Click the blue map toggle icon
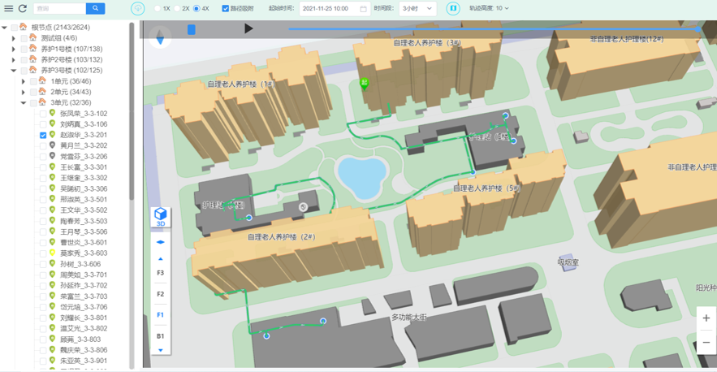 pos(453,9)
